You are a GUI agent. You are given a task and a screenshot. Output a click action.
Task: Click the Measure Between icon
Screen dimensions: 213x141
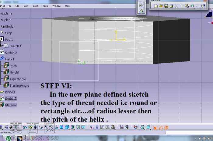(x=122, y=127)
